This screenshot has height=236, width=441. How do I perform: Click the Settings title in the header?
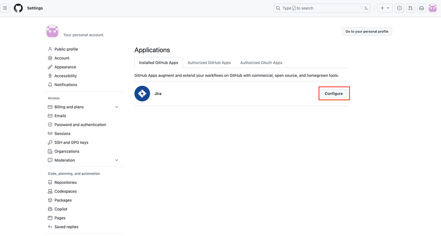coord(35,8)
